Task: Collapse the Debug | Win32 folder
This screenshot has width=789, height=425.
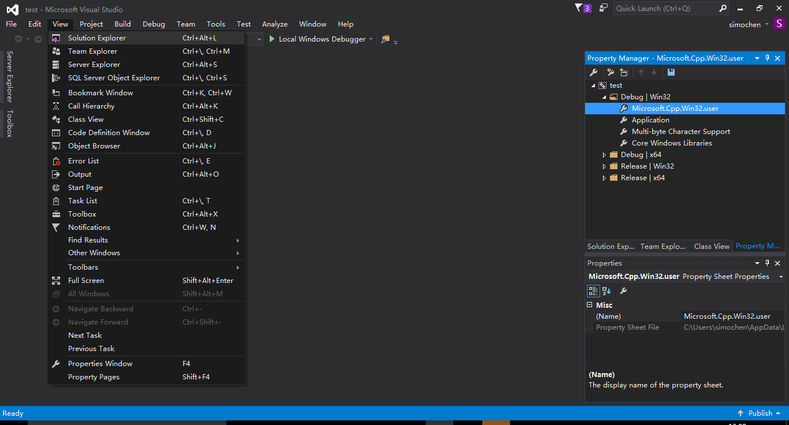Action: [604, 97]
